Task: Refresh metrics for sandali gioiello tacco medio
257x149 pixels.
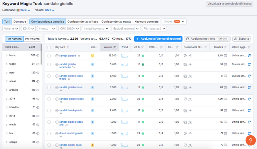Action: 249,76
